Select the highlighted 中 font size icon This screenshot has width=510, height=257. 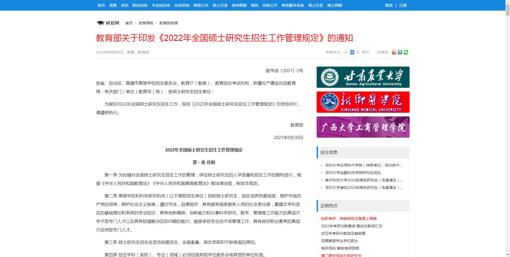point(352,52)
